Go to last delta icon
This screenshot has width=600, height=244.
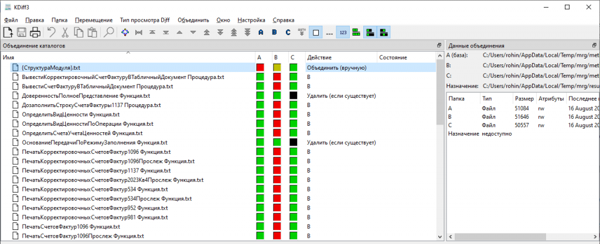tap(166, 32)
